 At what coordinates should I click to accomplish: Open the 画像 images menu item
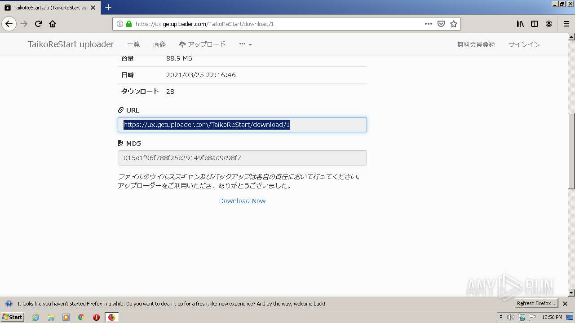coord(159,44)
